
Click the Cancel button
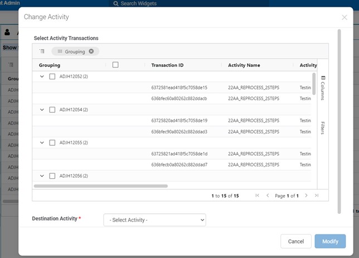[295, 241]
